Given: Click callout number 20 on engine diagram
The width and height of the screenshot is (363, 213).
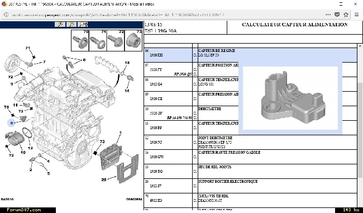Looking at the screenshot, I should point(104,179).
